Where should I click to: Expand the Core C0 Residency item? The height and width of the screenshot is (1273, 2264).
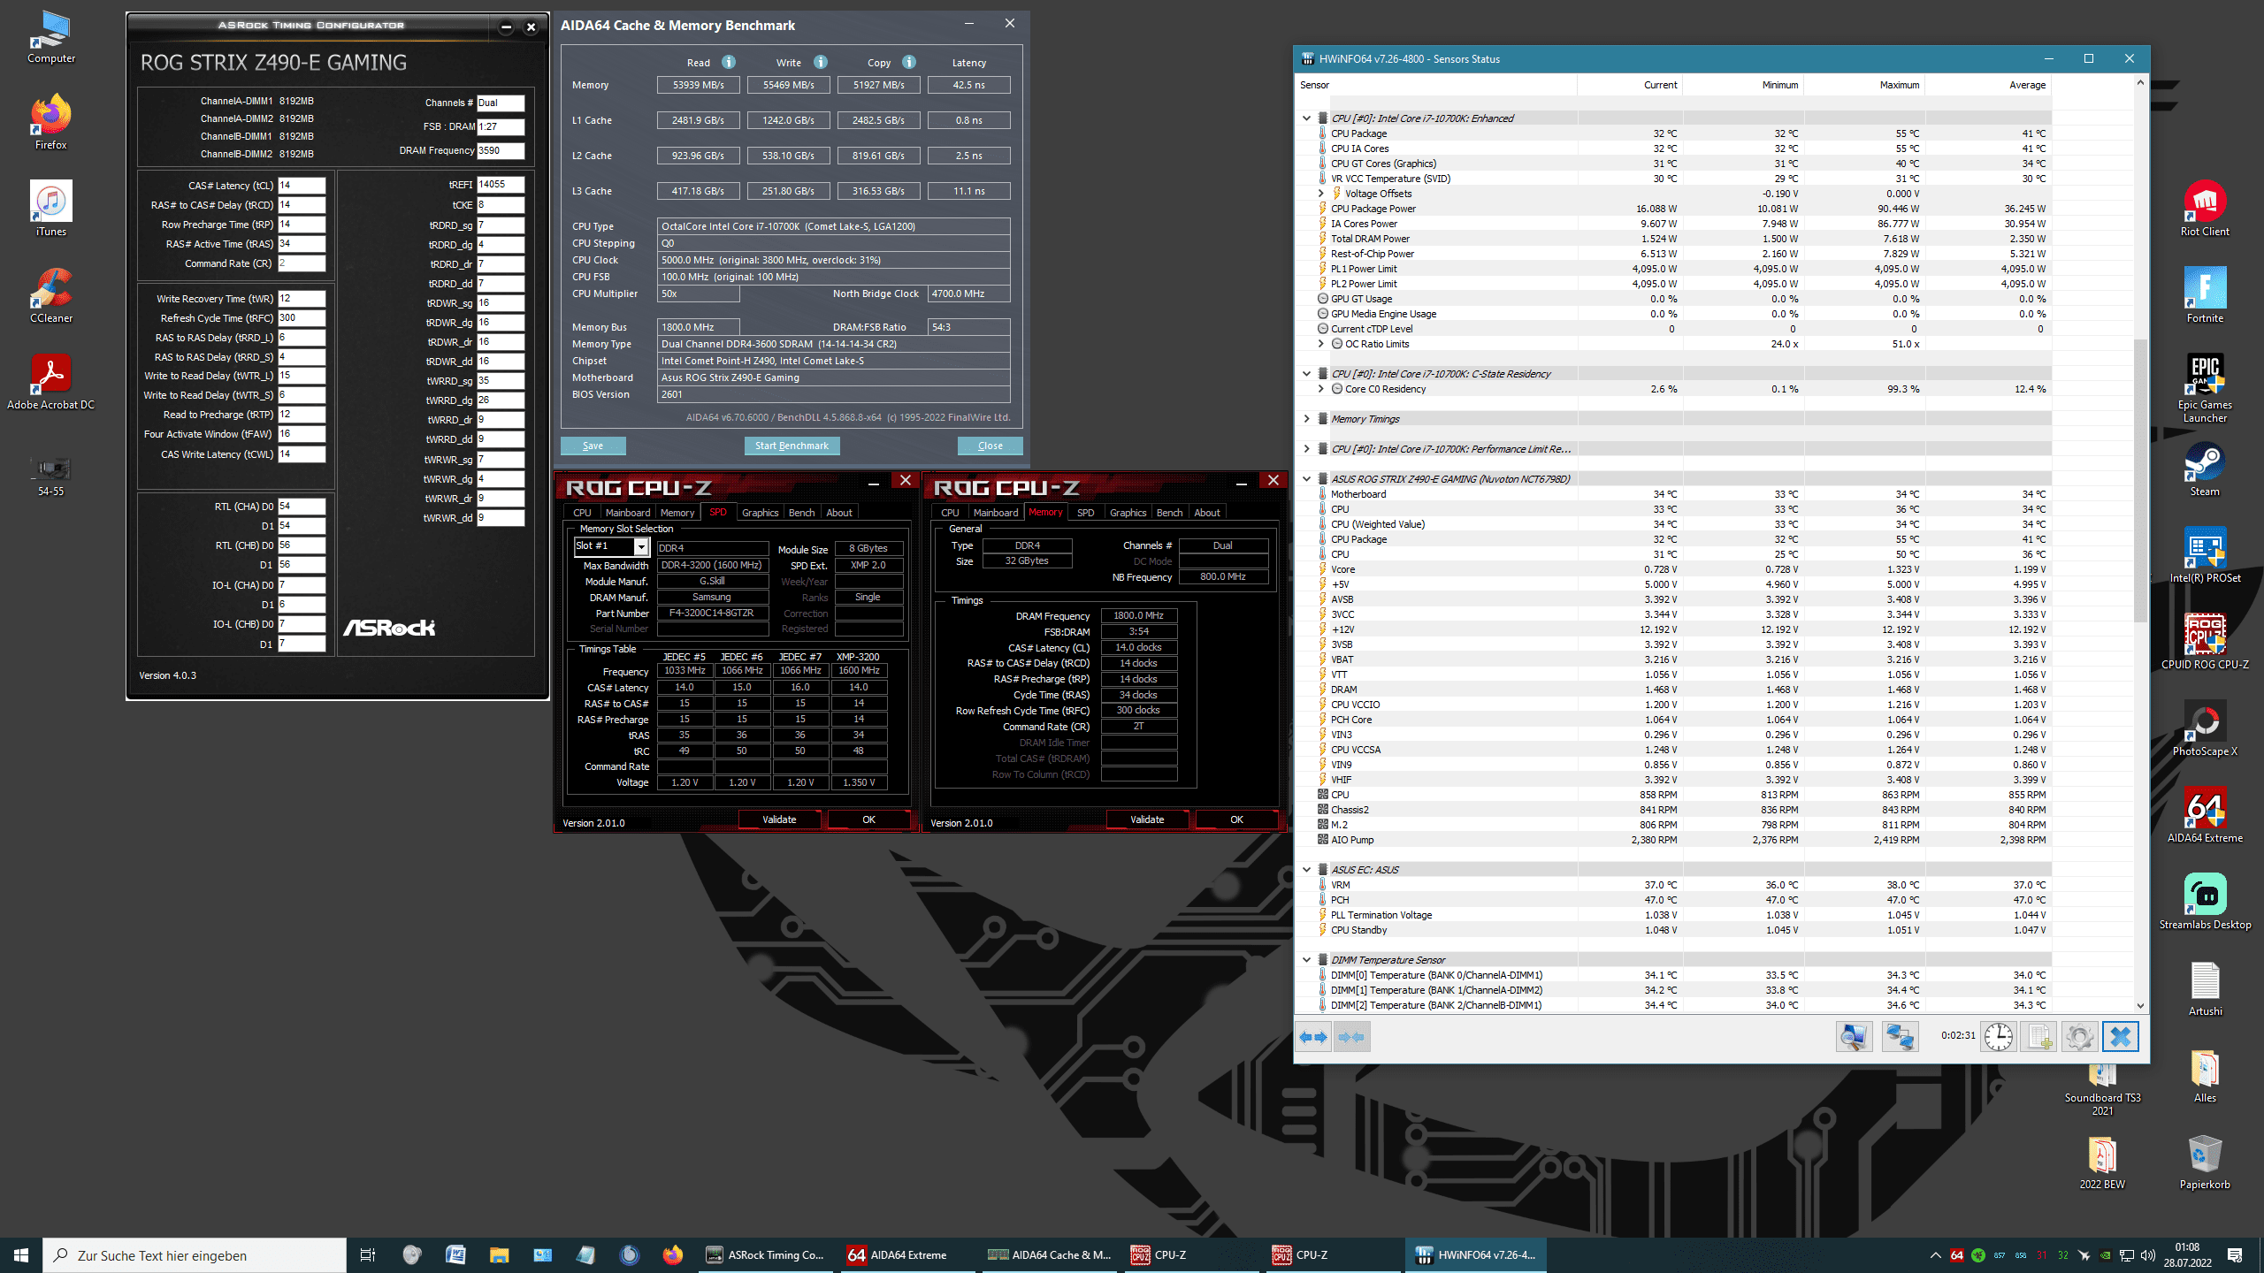point(1321,389)
